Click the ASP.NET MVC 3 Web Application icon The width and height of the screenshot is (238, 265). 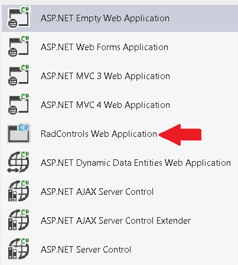click(19, 75)
